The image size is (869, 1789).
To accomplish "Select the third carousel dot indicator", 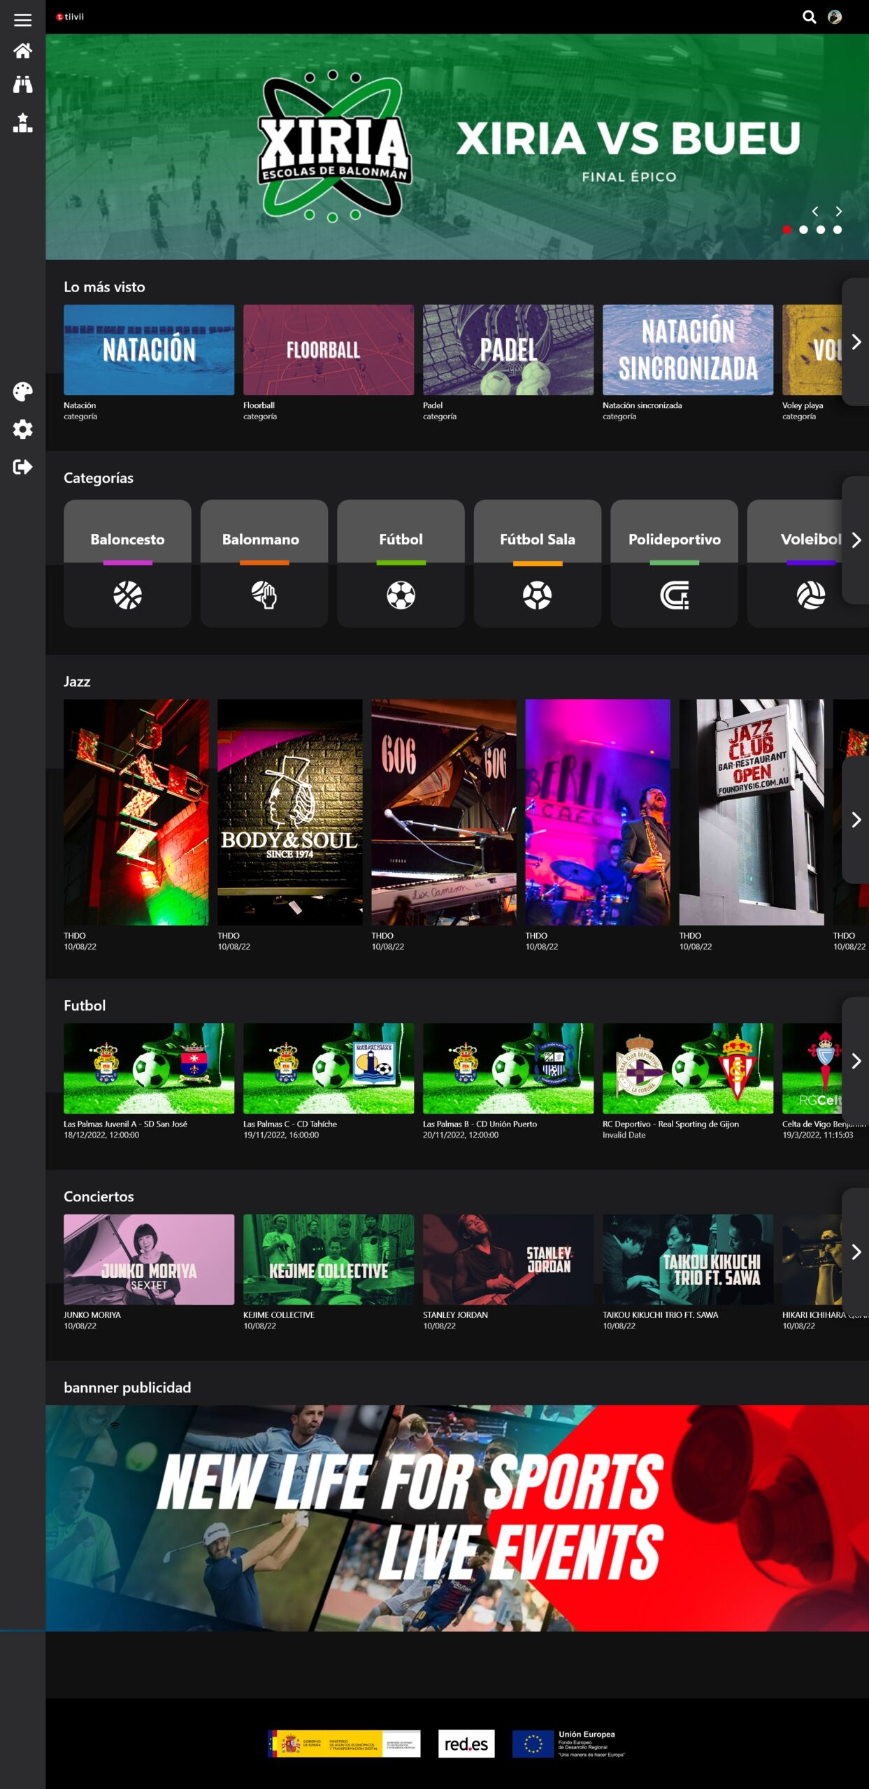I will [820, 230].
